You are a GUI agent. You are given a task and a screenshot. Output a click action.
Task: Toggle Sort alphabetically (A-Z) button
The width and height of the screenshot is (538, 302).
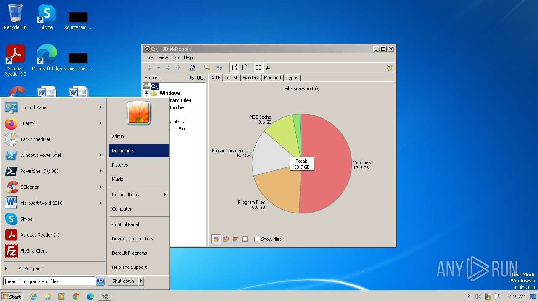coord(244,68)
